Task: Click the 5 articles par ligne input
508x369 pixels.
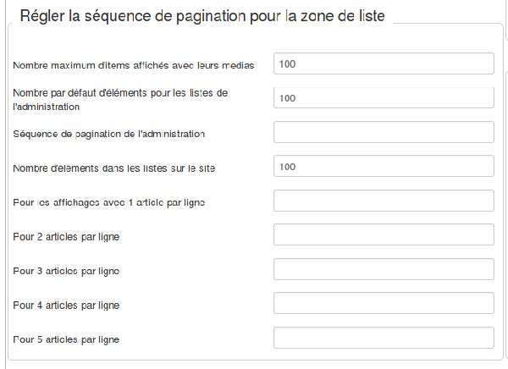Action: click(x=383, y=339)
